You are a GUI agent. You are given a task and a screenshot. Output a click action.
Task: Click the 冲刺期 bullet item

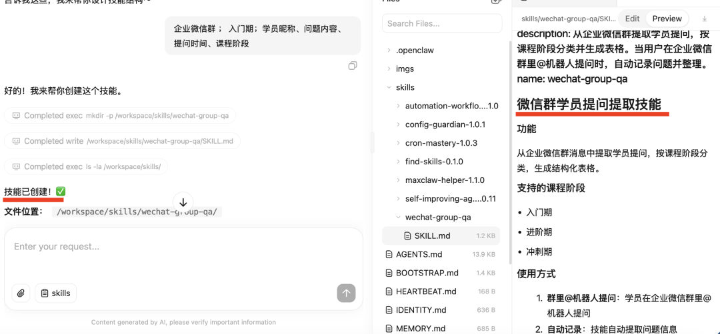539,251
